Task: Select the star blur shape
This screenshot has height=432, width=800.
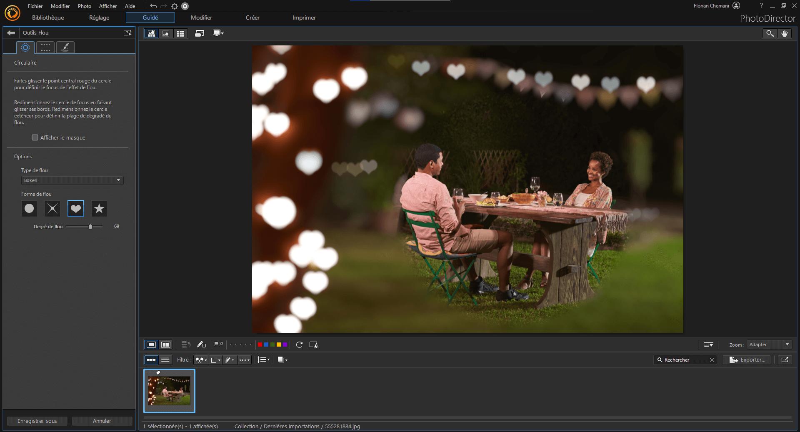Action: 99,208
